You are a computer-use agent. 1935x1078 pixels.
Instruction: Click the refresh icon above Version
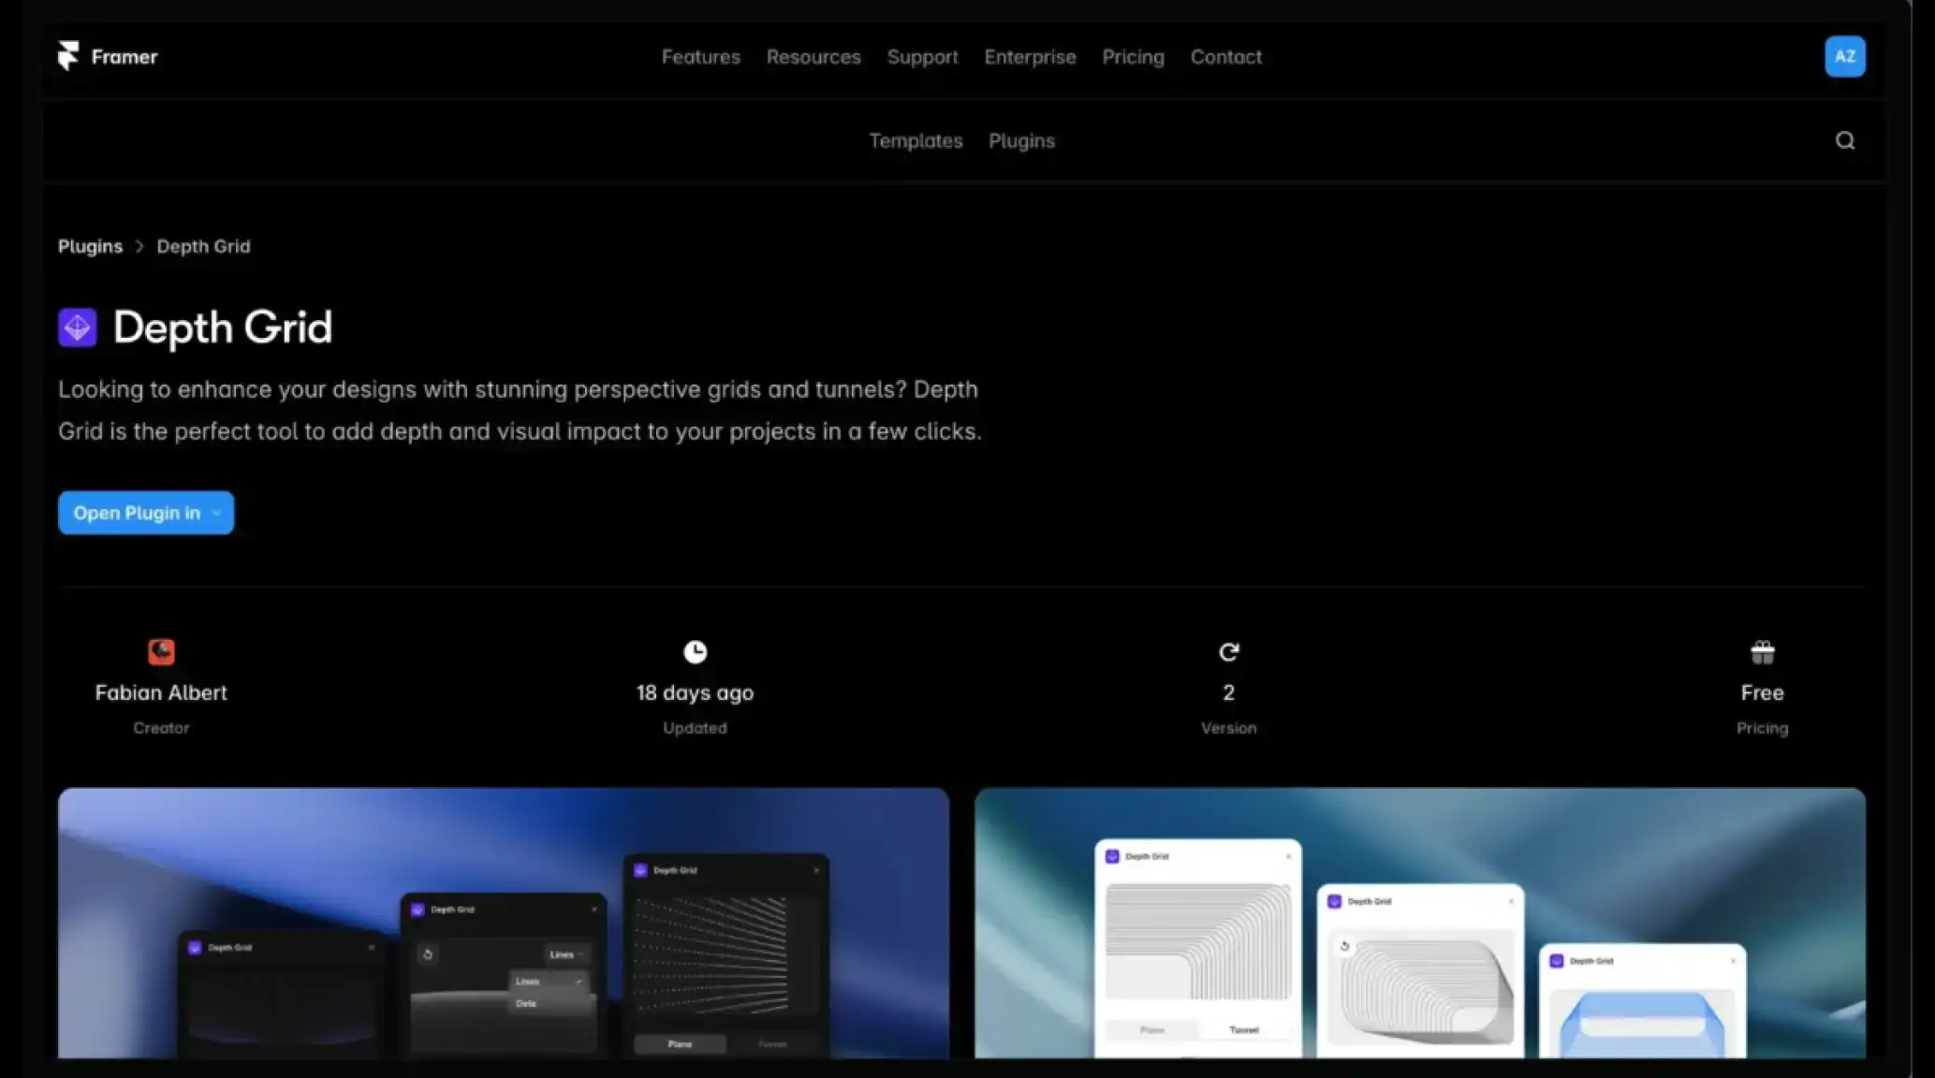click(1228, 651)
